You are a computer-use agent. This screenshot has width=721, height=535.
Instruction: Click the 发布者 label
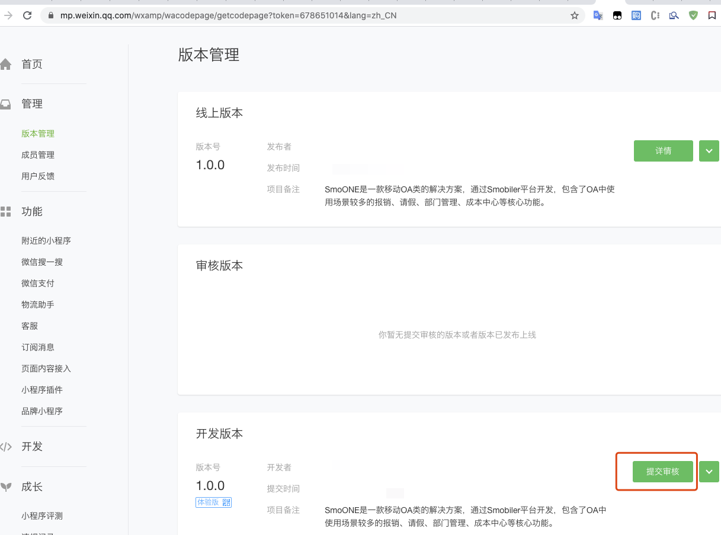click(x=279, y=147)
